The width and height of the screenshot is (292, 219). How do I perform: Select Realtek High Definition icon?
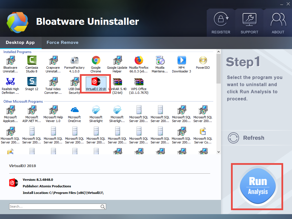pos(11,82)
